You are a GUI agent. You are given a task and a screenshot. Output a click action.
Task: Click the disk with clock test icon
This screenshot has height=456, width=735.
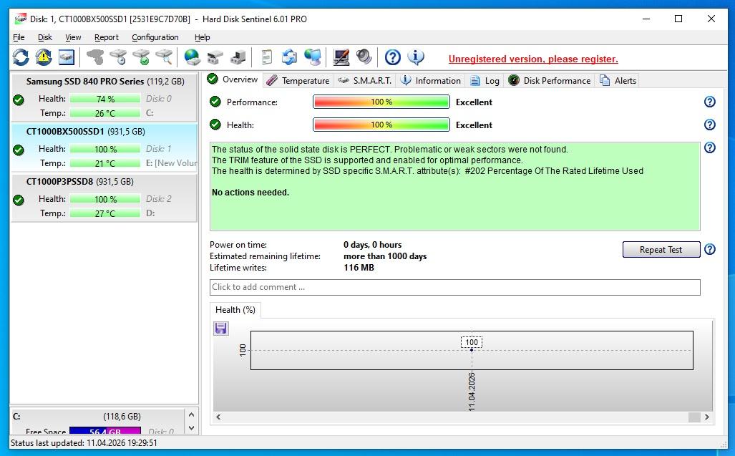118,57
